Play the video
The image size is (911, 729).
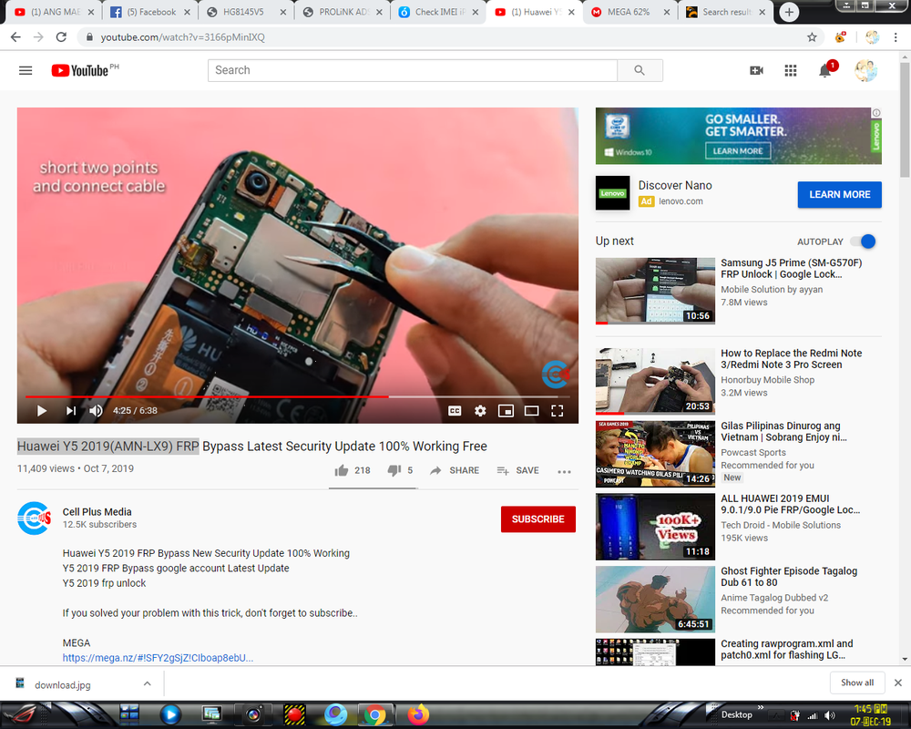42,410
